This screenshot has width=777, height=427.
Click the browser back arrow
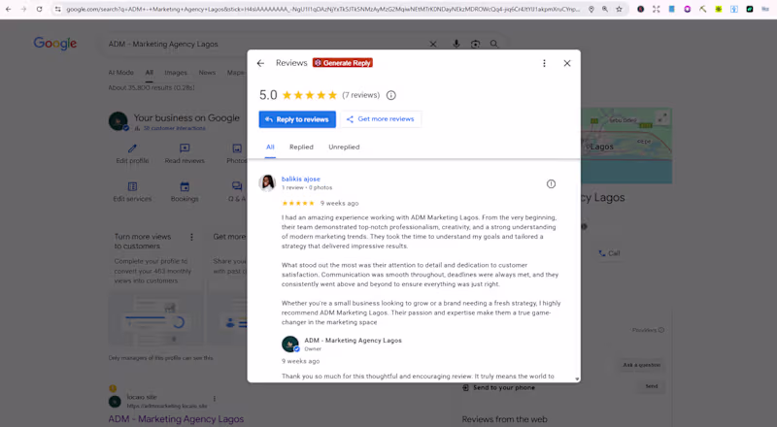point(9,9)
